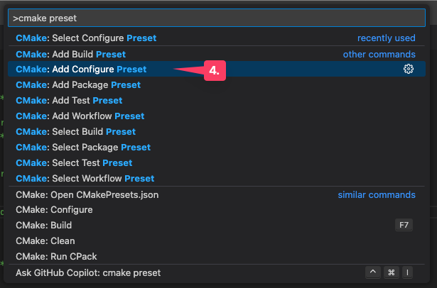The width and height of the screenshot is (437, 288).
Task: Ask GitHub Copilot about cmake preset
Action: pyautogui.click(x=88, y=272)
